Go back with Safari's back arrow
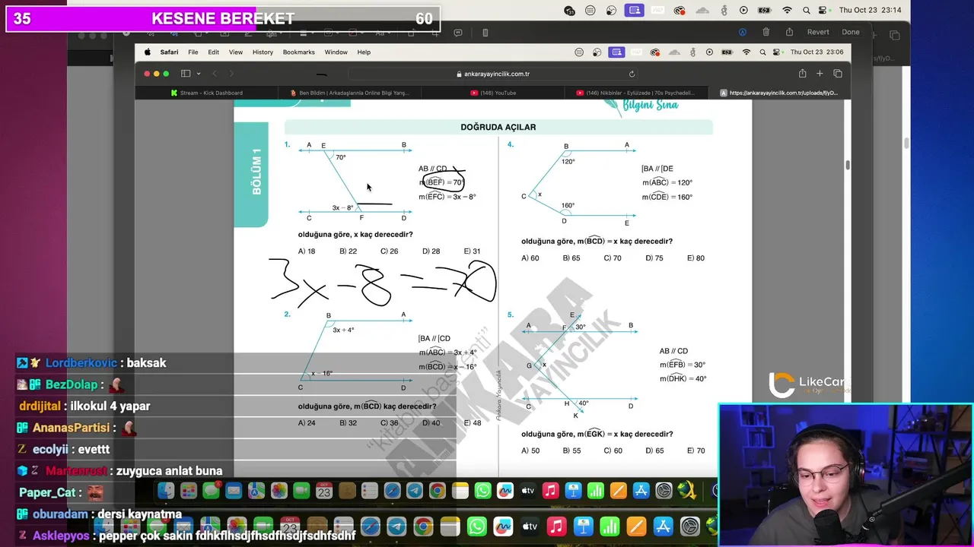The width and height of the screenshot is (974, 547). pos(215,74)
